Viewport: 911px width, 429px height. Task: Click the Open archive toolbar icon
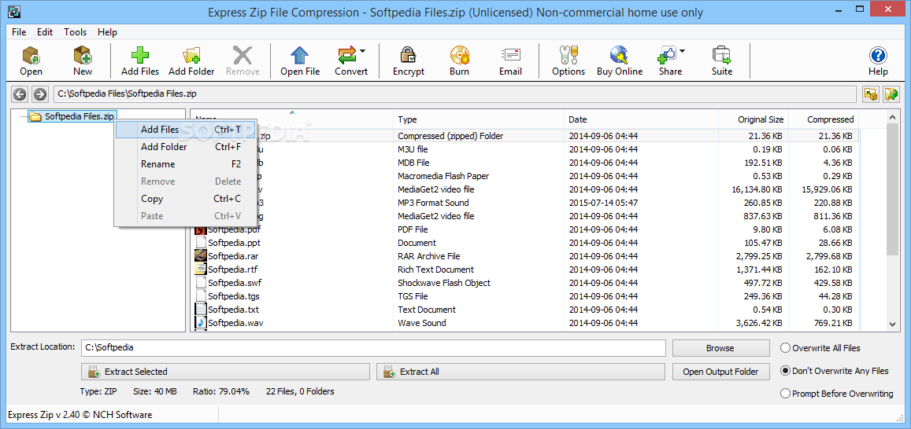click(x=31, y=55)
